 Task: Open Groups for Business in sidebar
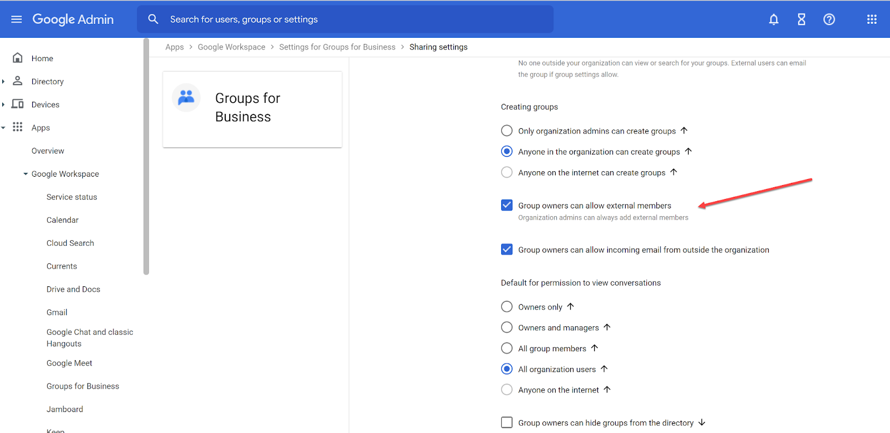point(83,386)
